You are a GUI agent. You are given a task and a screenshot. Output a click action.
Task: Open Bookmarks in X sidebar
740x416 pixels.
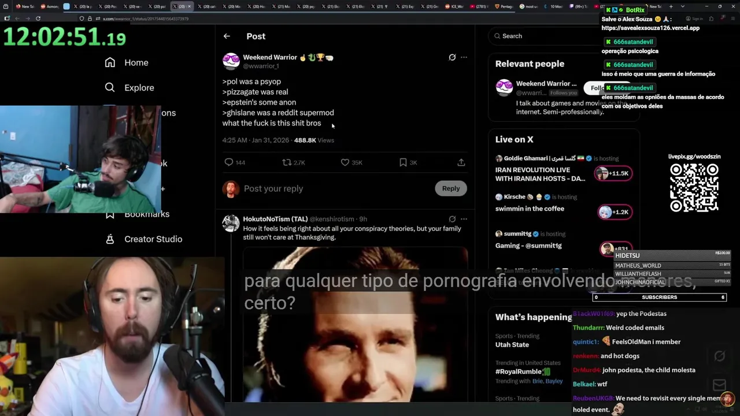tap(147, 214)
